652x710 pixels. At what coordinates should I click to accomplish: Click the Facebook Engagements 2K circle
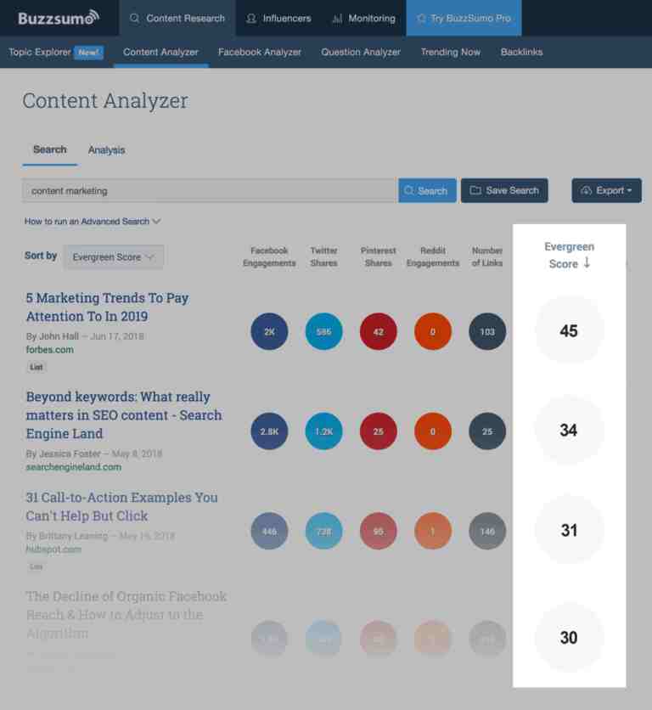pos(269,331)
